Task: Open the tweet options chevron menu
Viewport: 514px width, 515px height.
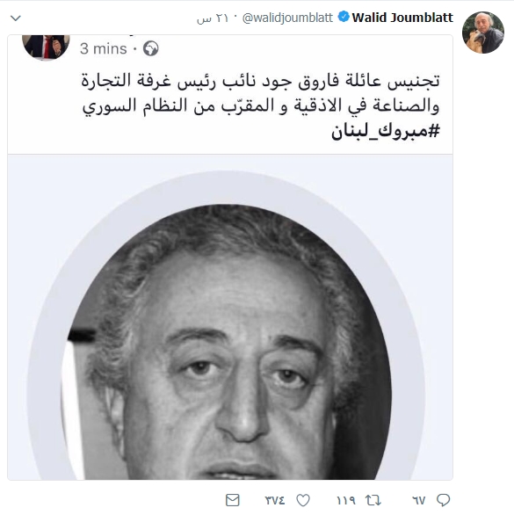Action: point(16,18)
